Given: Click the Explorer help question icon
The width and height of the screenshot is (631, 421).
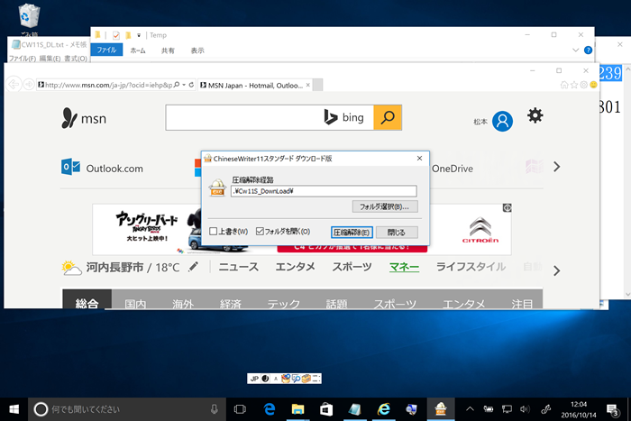Looking at the screenshot, I should 588,50.
